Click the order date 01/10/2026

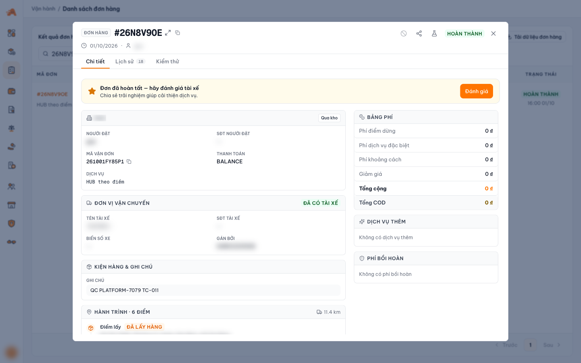[104, 46]
